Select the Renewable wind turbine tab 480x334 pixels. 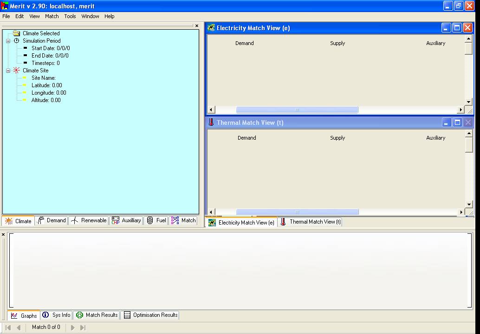click(89, 221)
